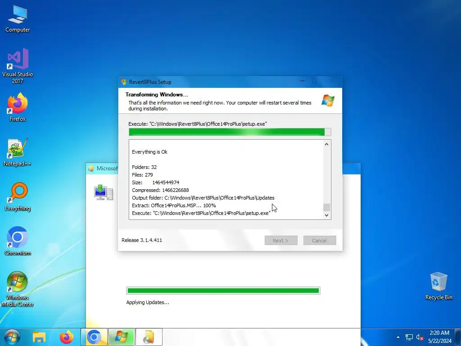
Task: Show hidden tray icons arrow
Action: 398,337
